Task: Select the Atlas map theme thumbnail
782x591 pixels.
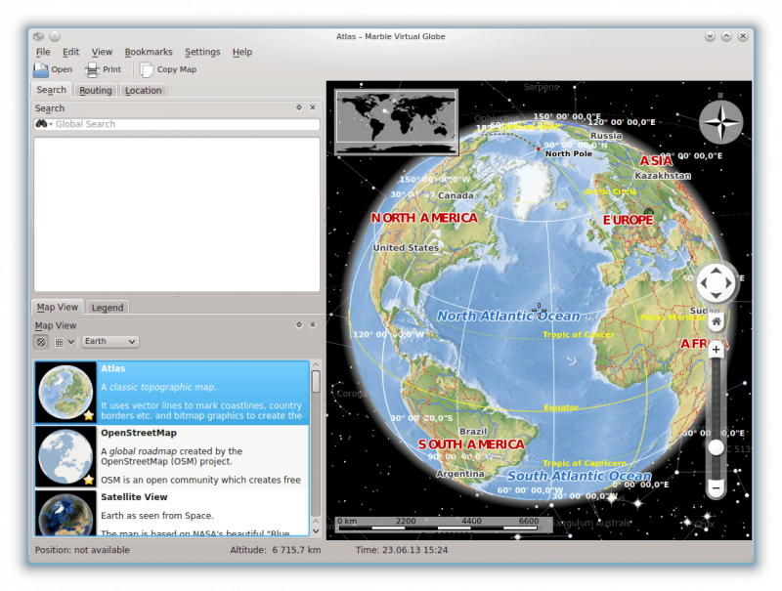Action: point(65,393)
